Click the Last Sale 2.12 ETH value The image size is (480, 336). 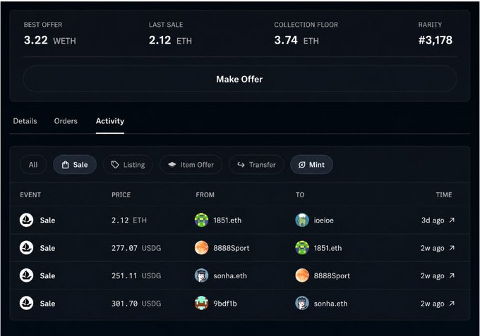click(x=170, y=40)
